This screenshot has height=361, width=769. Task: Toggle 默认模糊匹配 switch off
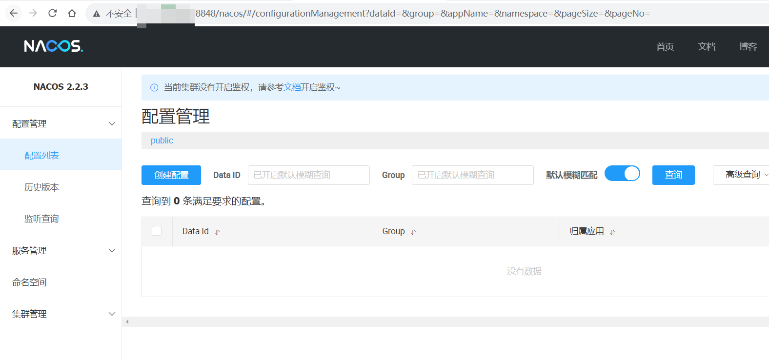622,173
